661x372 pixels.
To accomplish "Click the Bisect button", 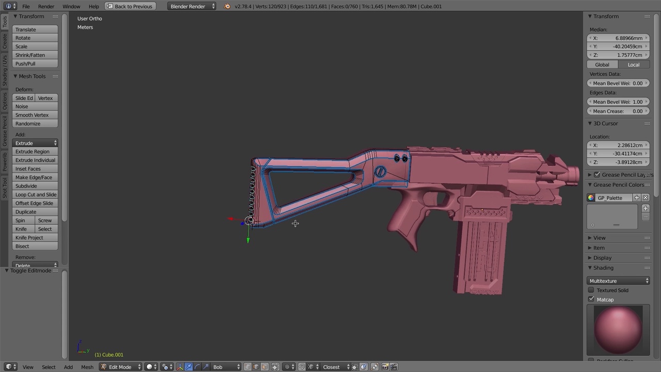I will pos(35,246).
